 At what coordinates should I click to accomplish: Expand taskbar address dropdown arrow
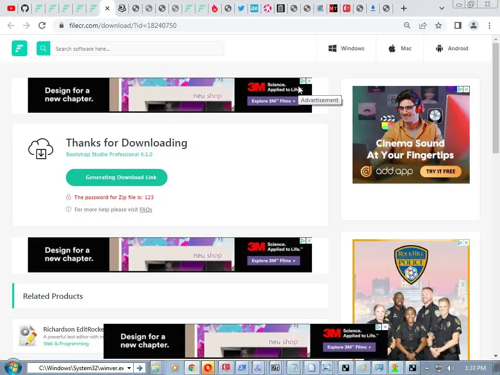point(129,368)
